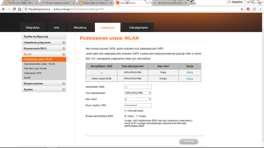The width and height of the screenshot is (264, 148).
Task: Click the address bar URL
Action: point(79,9)
